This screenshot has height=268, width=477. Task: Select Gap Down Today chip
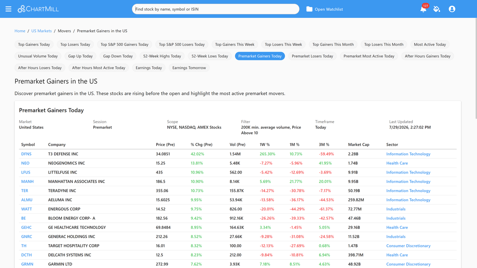coord(118,56)
